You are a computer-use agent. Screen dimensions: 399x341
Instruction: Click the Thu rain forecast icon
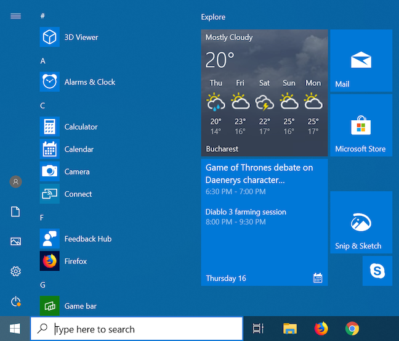coord(216,102)
